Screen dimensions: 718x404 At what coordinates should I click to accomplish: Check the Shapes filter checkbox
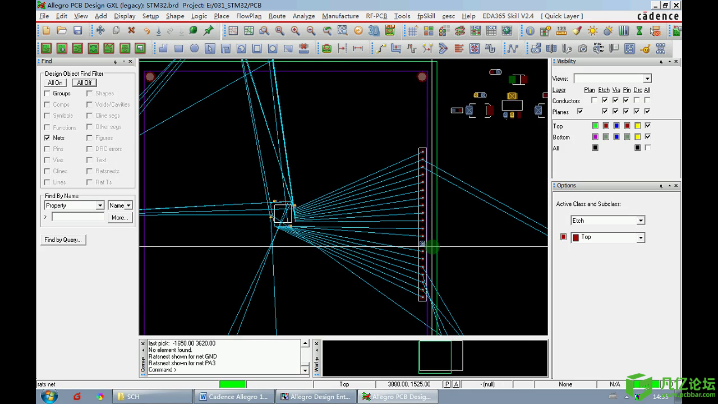coord(90,93)
